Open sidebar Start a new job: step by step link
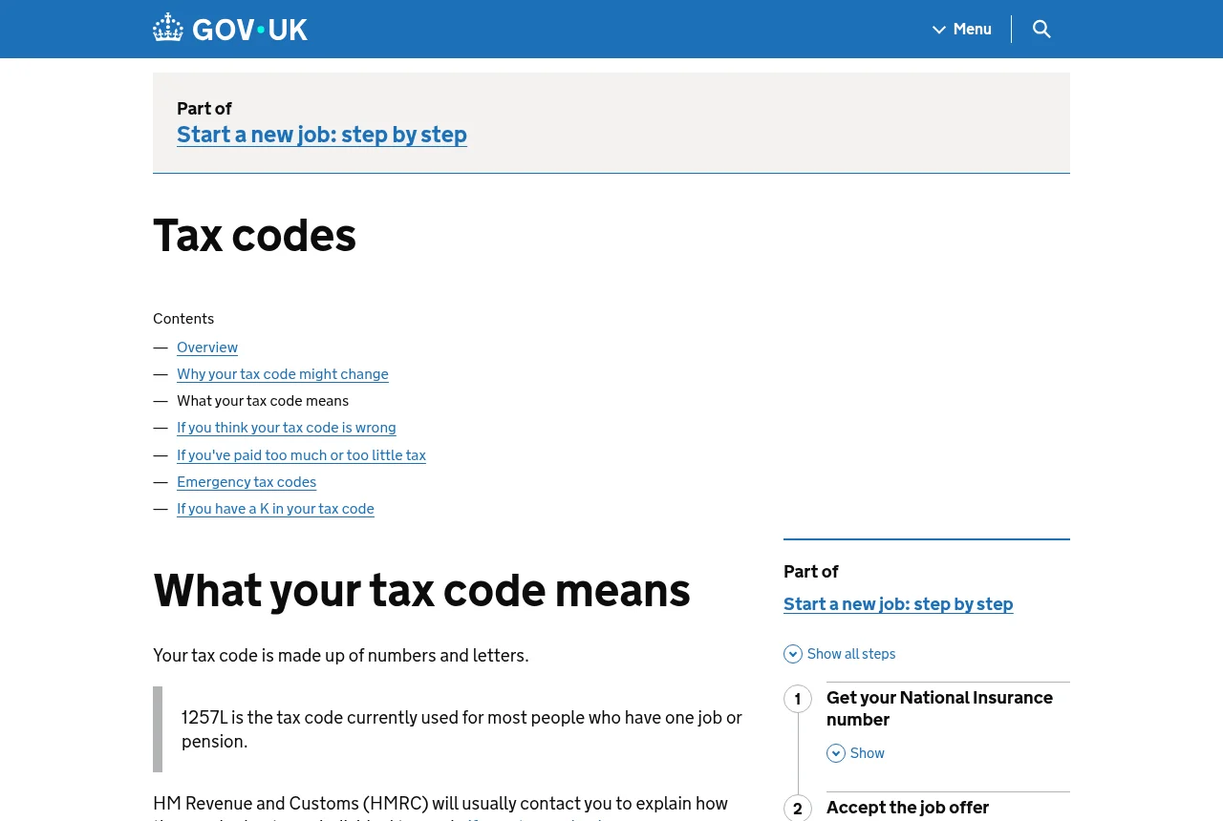This screenshot has width=1223, height=821. pyautogui.click(x=898, y=604)
